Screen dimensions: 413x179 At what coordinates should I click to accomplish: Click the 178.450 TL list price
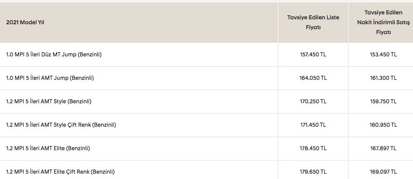(x=313, y=148)
